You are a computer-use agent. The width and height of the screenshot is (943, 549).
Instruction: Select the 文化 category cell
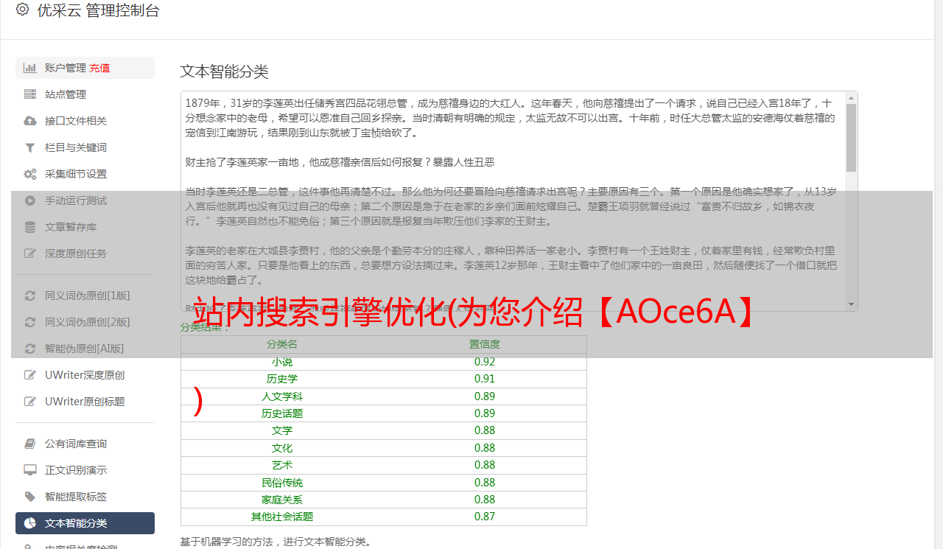coord(282,448)
